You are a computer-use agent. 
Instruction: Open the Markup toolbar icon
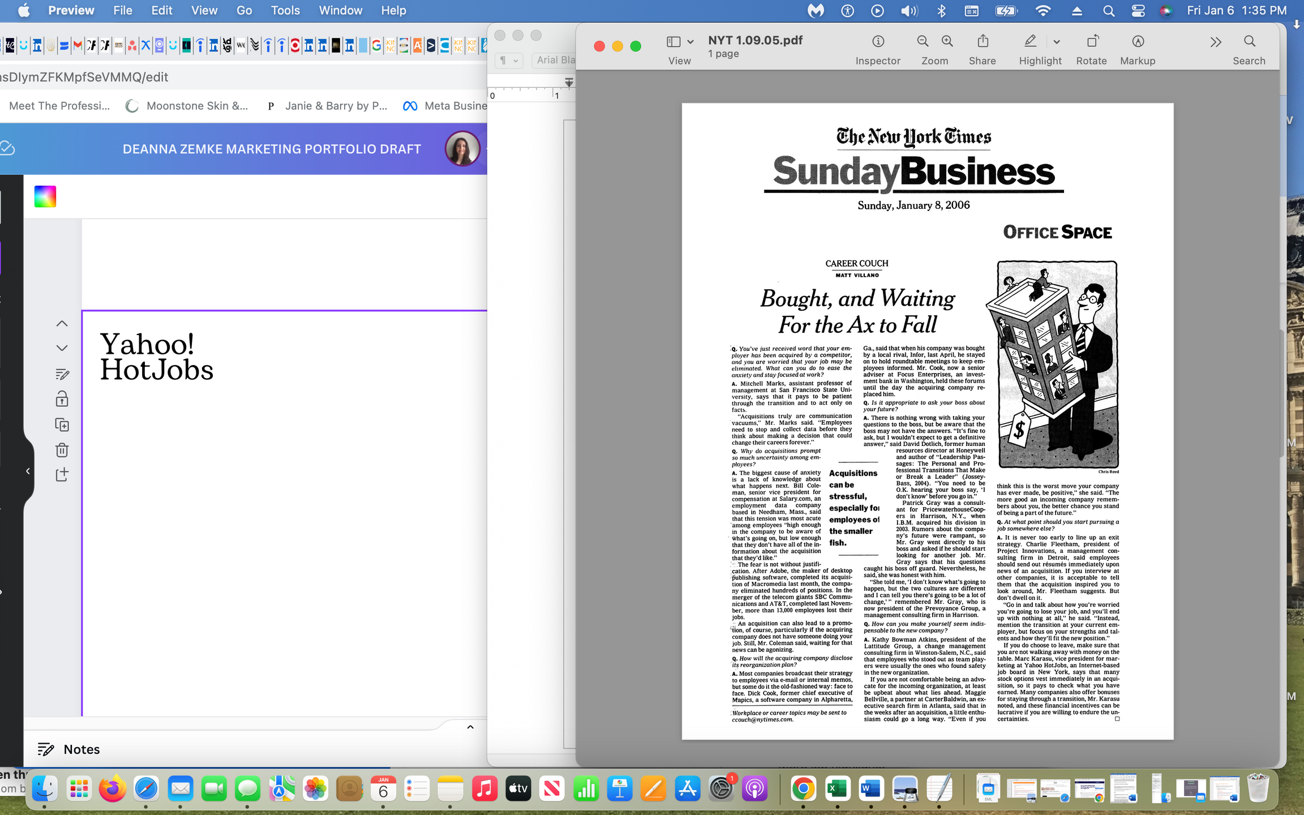1138,41
